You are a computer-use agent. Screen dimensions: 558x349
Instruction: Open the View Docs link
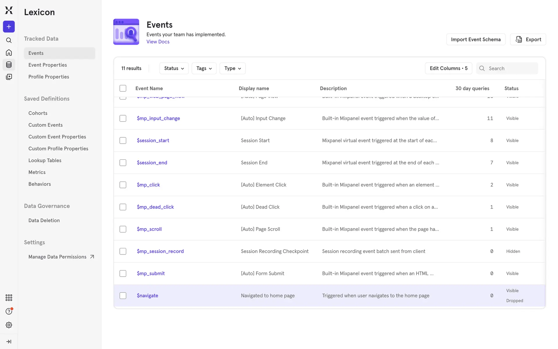click(158, 42)
